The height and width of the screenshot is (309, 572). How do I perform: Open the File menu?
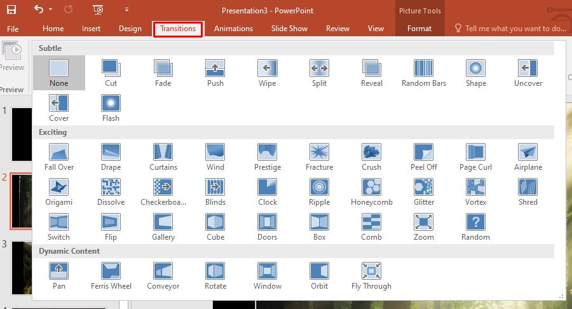coord(13,29)
